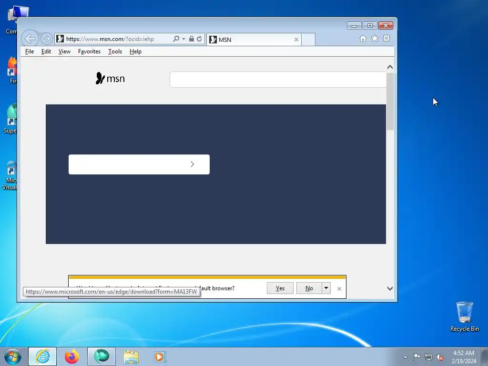This screenshot has height=366, width=488.
Task: Open the Tools menu
Action: click(x=115, y=51)
